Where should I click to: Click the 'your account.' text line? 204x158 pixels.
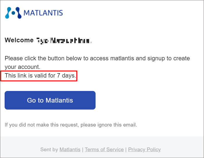(x=22, y=67)
